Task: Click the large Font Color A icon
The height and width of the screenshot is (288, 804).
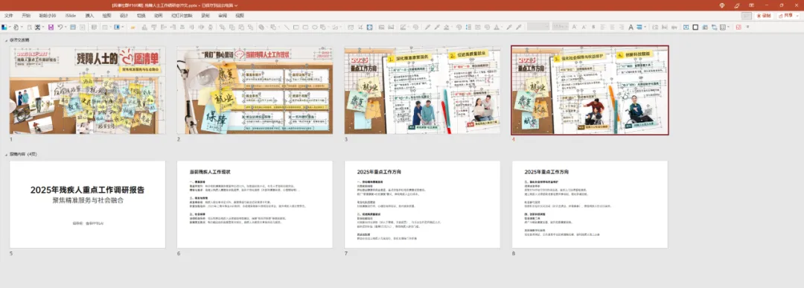Action: (x=631, y=27)
